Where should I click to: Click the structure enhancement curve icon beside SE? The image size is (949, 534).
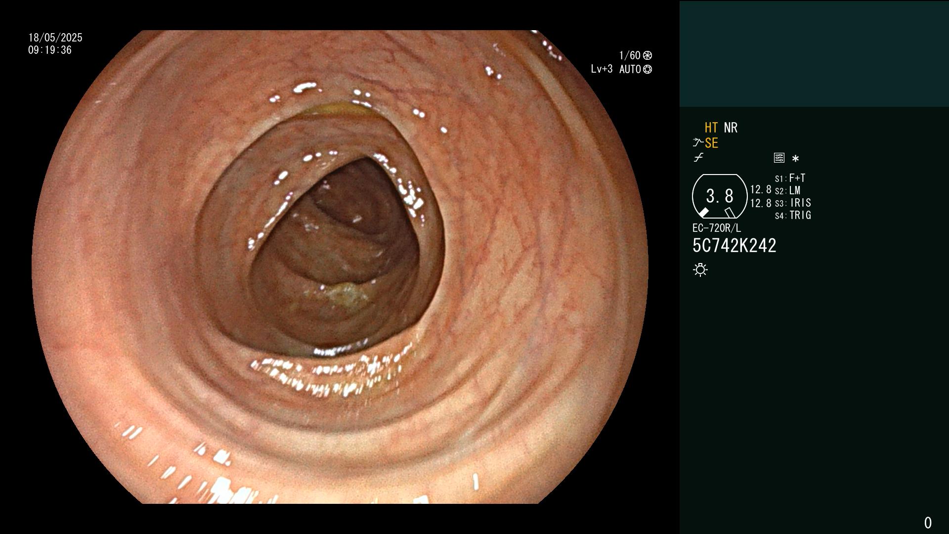pyautogui.click(x=698, y=143)
